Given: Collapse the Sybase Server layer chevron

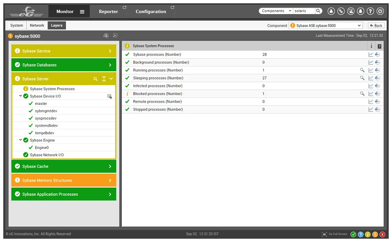Looking at the screenshot, I should (111, 79).
